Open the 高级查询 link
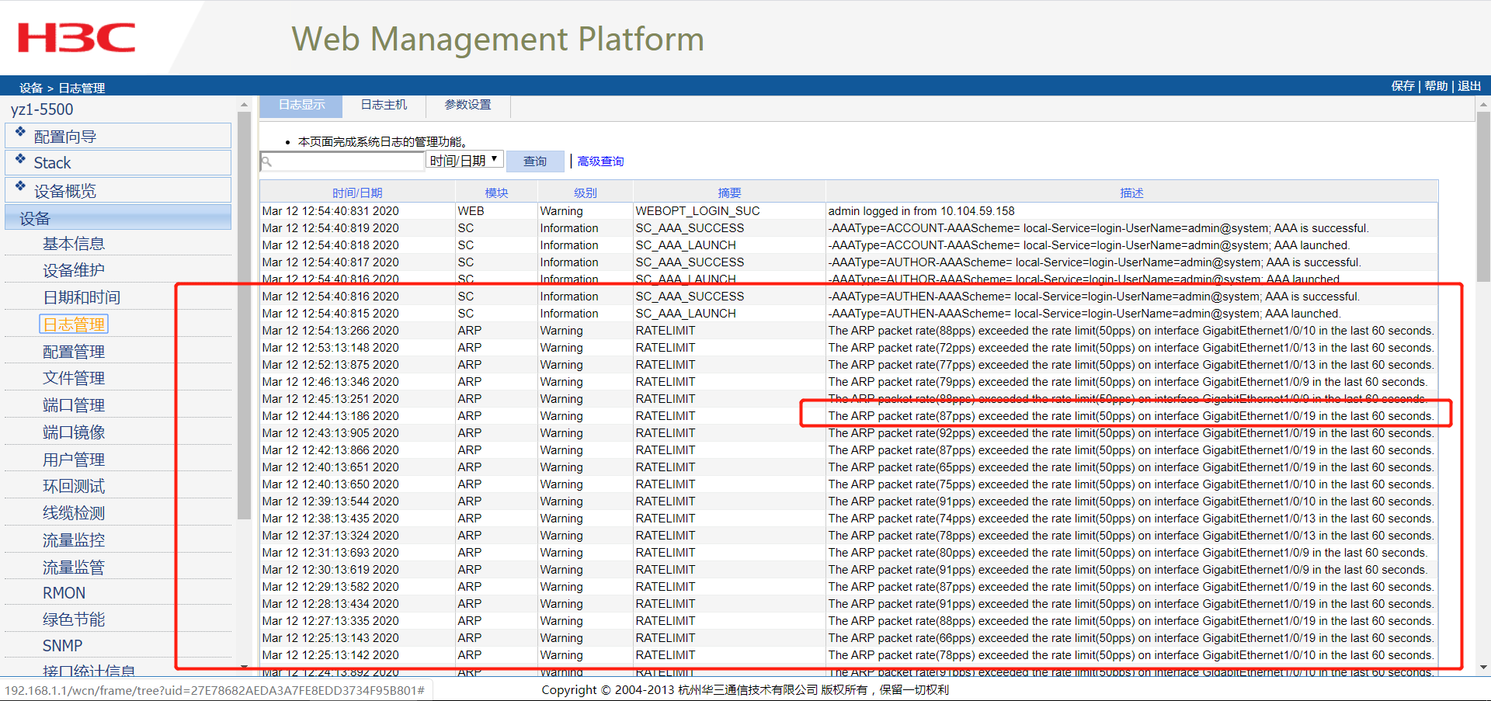The width and height of the screenshot is (1491, 701). click(x=600, y=161)
